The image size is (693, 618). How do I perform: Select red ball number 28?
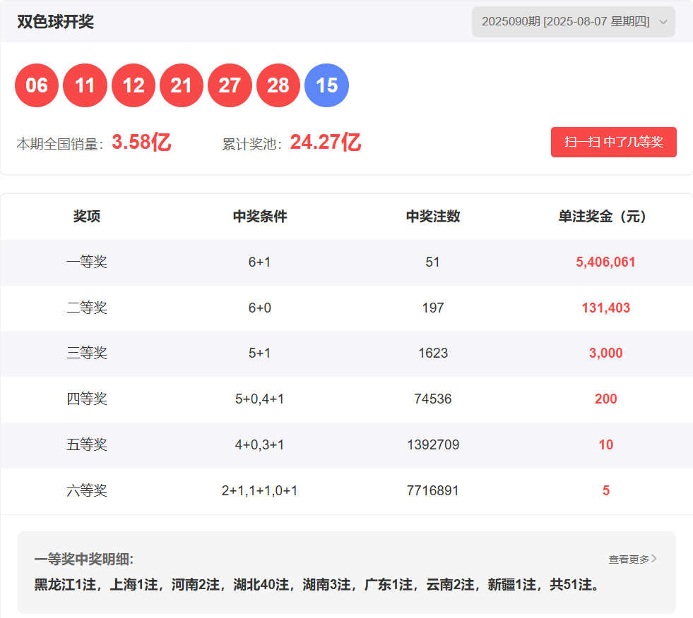click(x=278, y=85)
